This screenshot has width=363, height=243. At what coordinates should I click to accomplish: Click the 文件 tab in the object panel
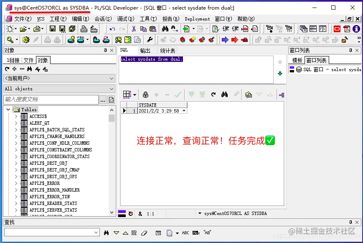29,60
